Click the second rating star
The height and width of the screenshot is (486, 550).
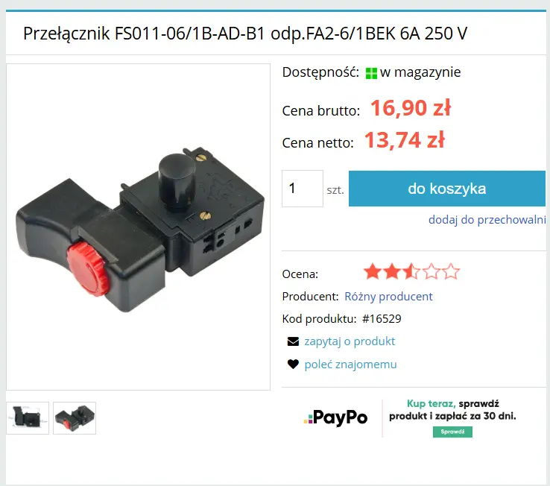392,272
